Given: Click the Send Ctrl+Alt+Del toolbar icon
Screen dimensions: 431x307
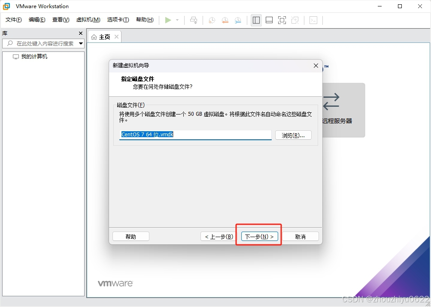Looking at the screenshot, I should click(x=194, y=20).
